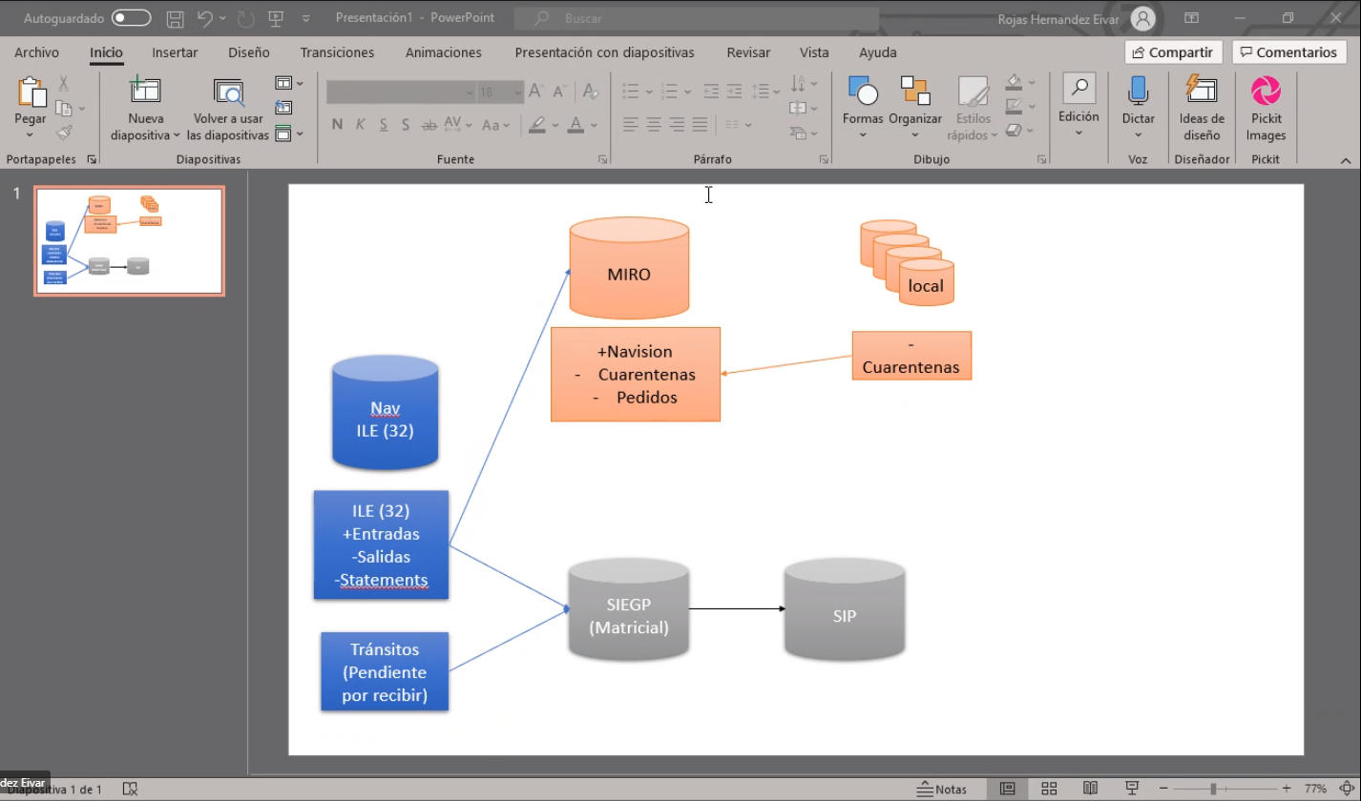1361x801 pixels.
Task: Click the zoom slider handle
Action: coord(1213,789)
